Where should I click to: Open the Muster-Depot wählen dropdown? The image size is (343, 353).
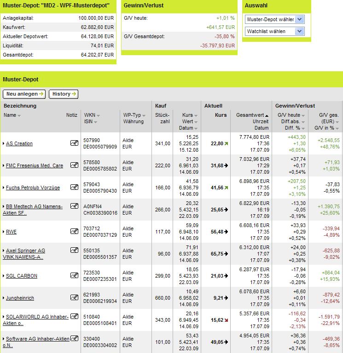[274, 19]
